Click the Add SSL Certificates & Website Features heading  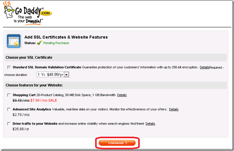(66, 37)
